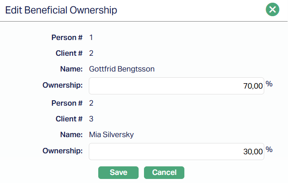Click the Client # value 3
The width and height of the screenshot is (288, 183).
point(92,119)
